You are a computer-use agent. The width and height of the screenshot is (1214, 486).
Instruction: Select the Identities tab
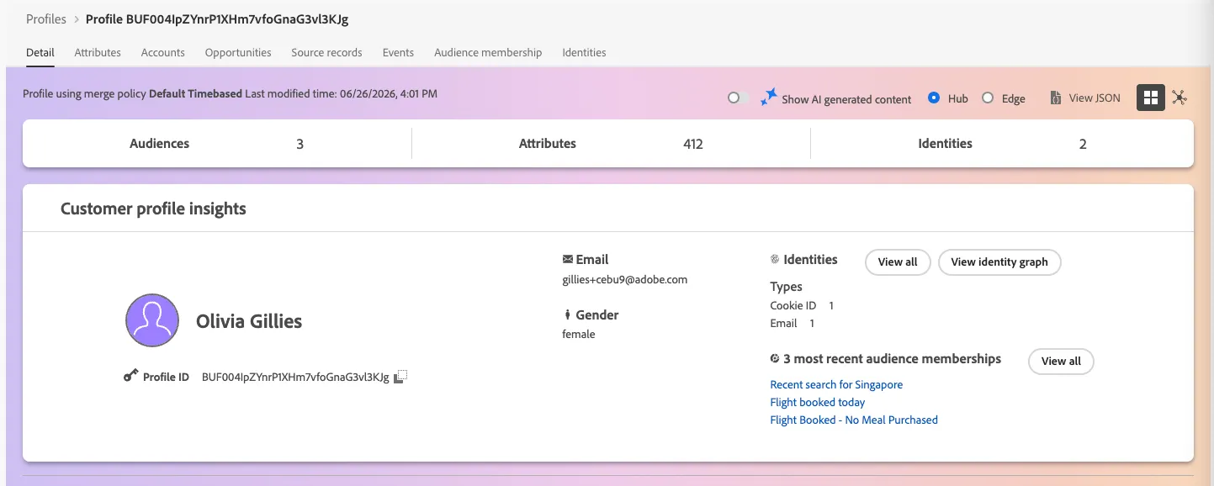point(584,52)
